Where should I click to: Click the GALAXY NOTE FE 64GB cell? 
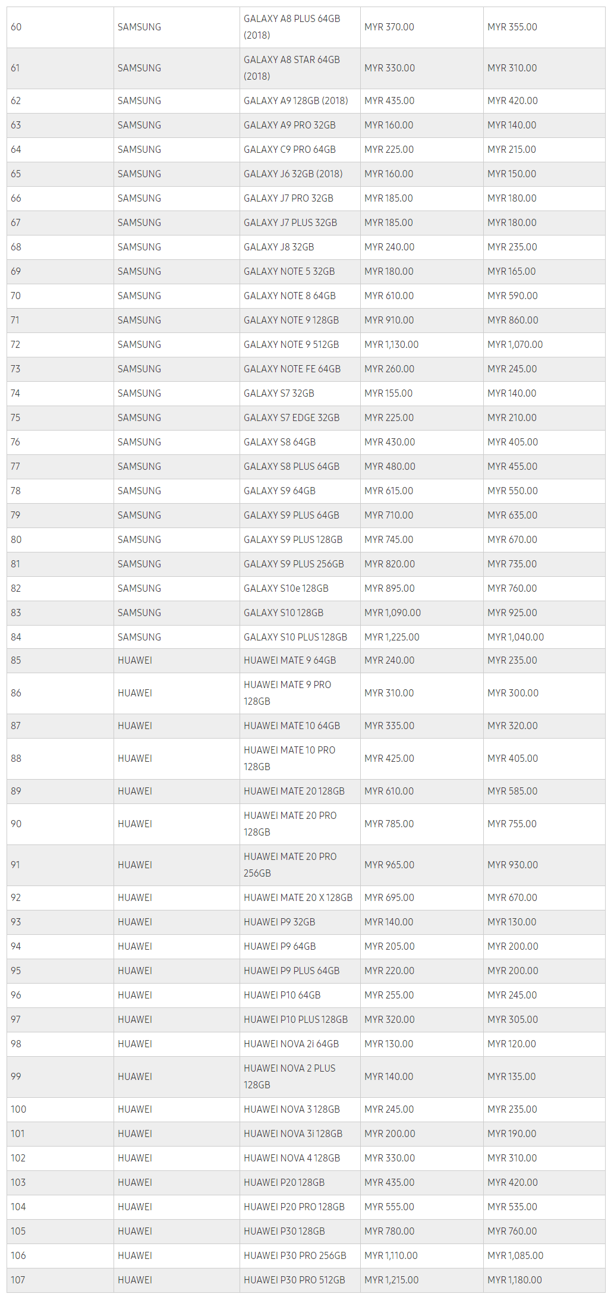(292, 369)
